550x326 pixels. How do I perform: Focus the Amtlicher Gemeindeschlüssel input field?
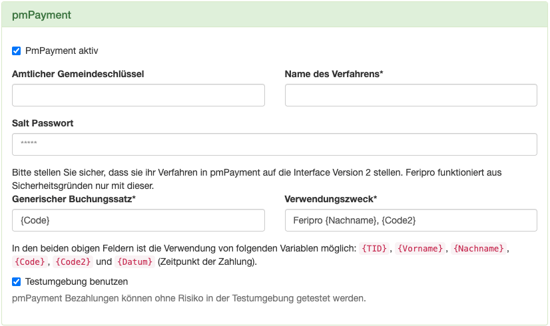click(138, 95)
